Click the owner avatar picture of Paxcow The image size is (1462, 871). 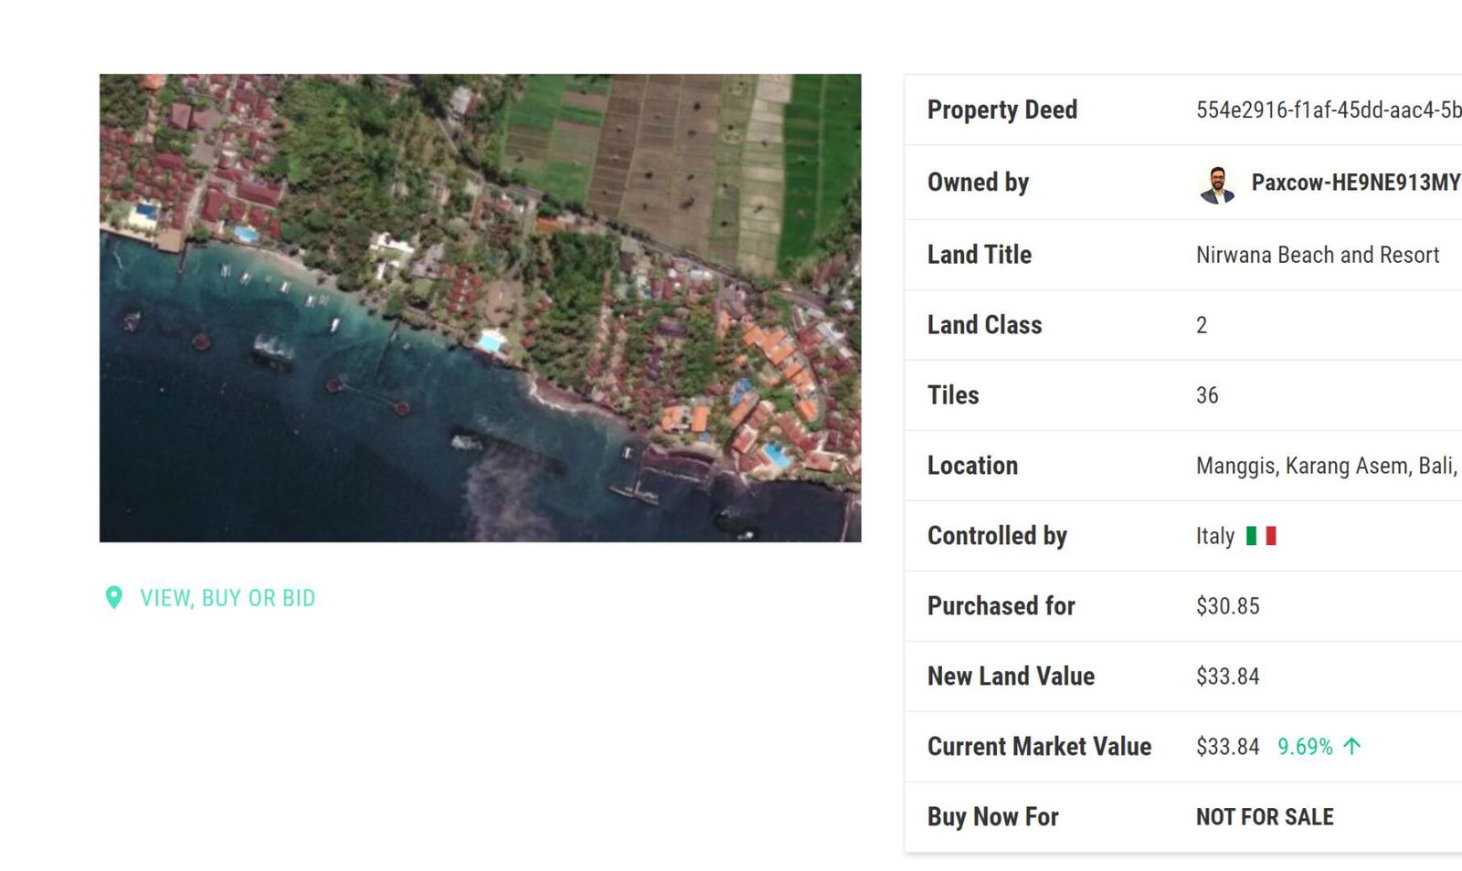pyautogui.click(x=1217, y=184)
